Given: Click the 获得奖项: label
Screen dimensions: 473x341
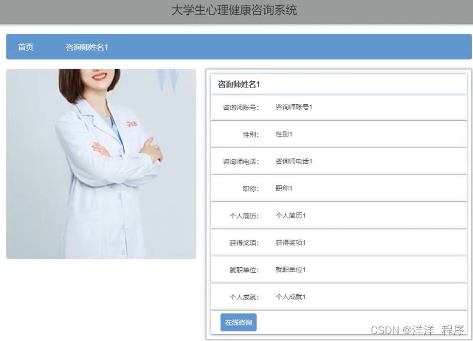Looking at the screenshot, I should click(244, 243).
